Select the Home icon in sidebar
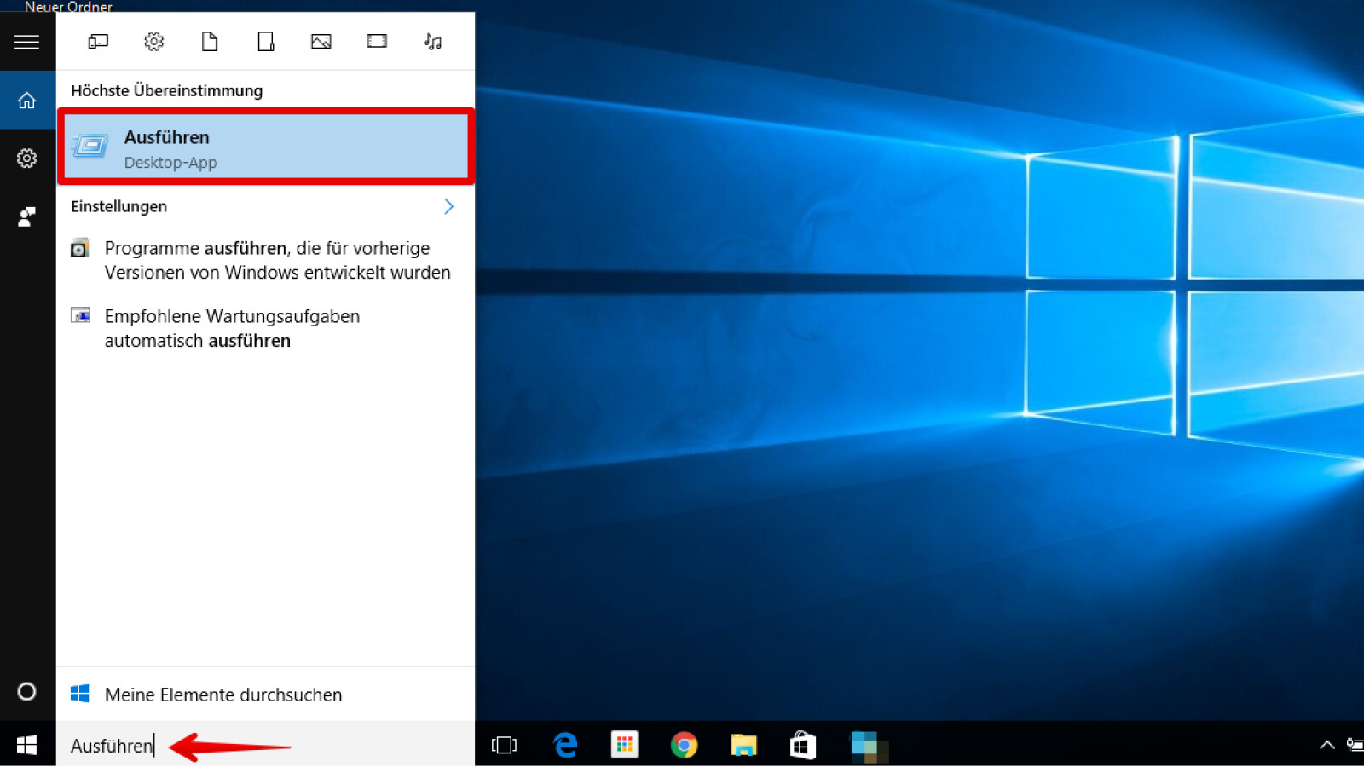Viewport: 1364px width, 767px height. [27, 101]
